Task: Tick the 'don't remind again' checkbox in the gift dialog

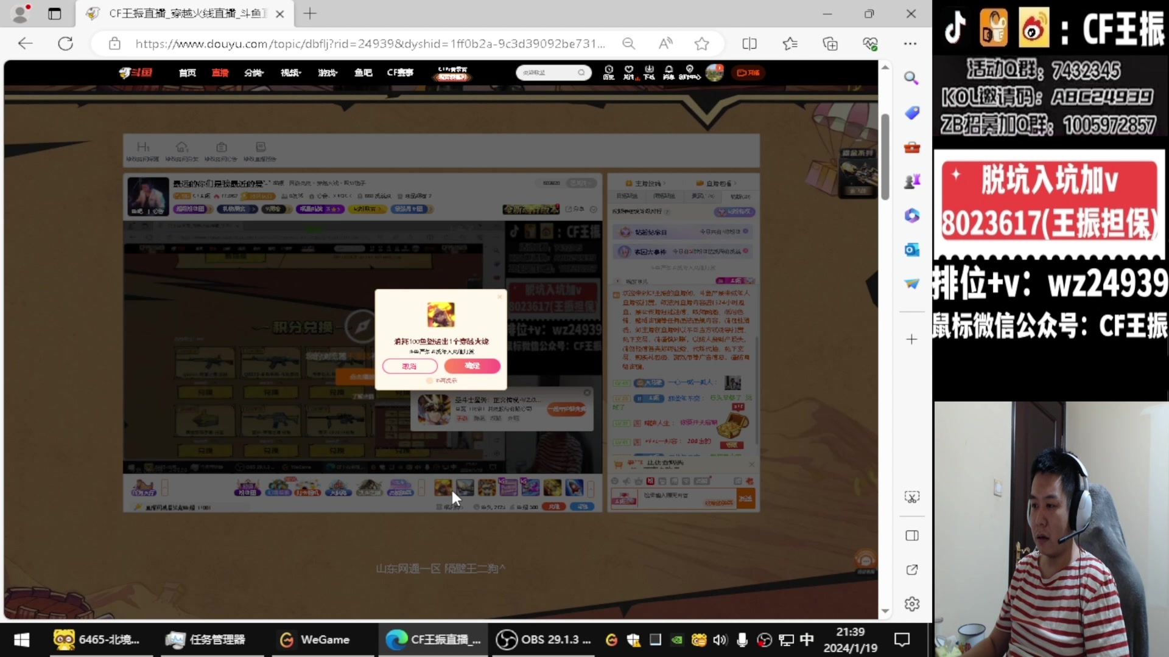Action: coord(430,381)
